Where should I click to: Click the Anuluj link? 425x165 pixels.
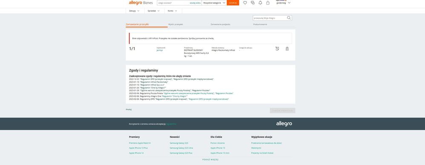coord(129,109)
